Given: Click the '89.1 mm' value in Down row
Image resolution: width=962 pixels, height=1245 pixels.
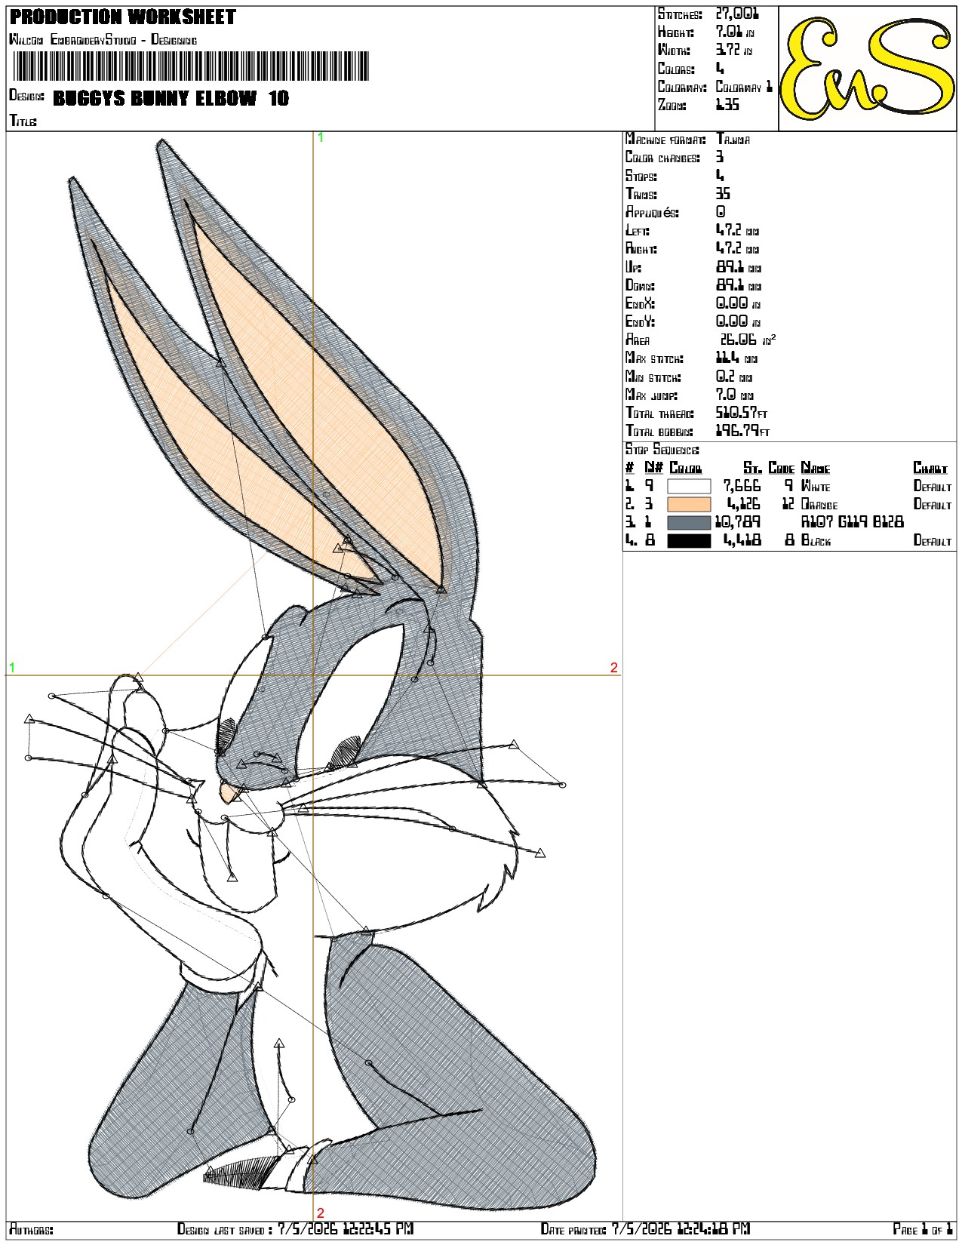Looking at the screenshot, I should click(x=739, y=285).
